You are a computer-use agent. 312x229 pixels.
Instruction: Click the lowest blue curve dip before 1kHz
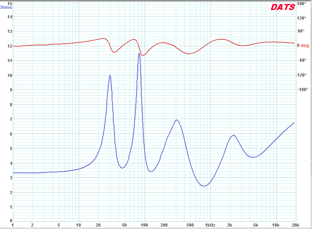(204, 186)
